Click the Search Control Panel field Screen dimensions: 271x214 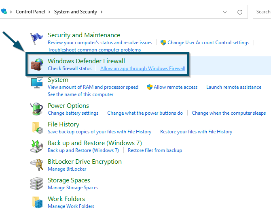tap(262, 12)
